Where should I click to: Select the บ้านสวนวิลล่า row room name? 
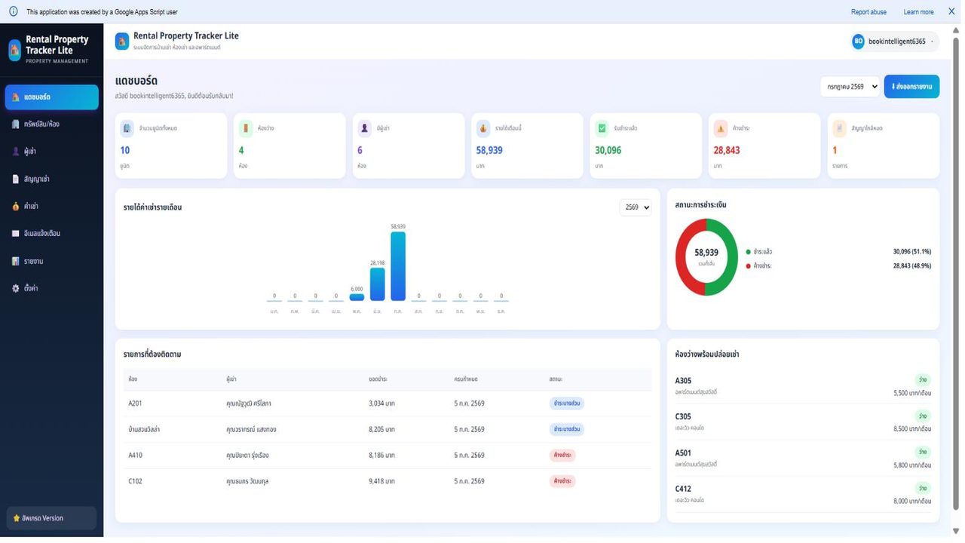pos(144,429)
